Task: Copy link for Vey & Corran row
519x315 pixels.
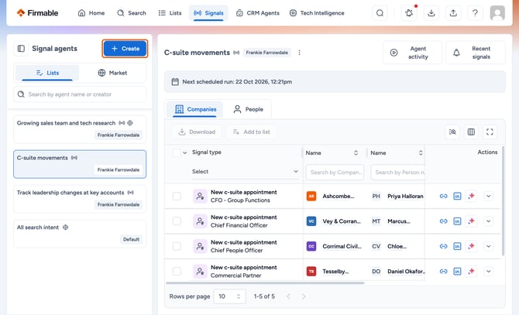Action: 444,221
